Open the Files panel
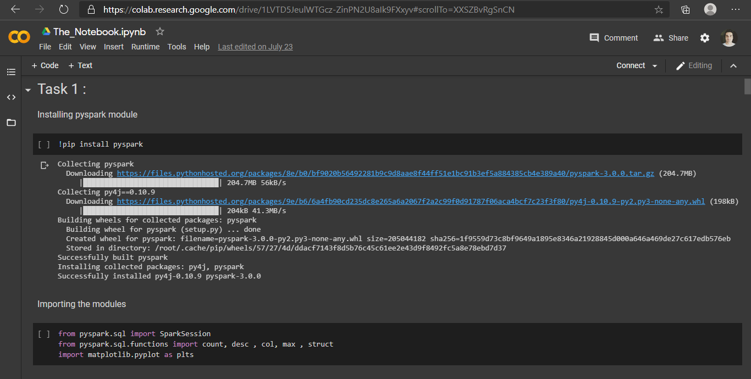The width and height of the screenshot is (751, 379). tap(11, 122)
